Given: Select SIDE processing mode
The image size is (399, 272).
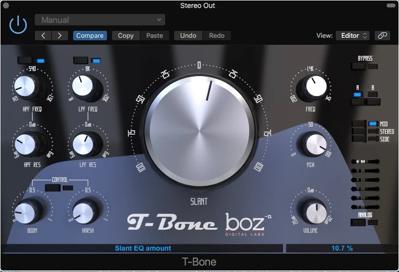Looking at the screenshot, I should [x=359, y=139].
